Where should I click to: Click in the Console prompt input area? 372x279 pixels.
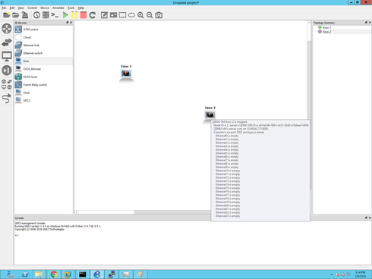(x=192, y=236)
